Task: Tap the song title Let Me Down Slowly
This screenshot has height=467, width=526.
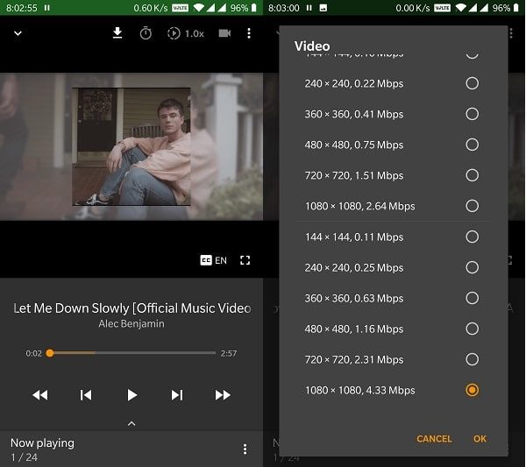Action: tap(132, 308)
